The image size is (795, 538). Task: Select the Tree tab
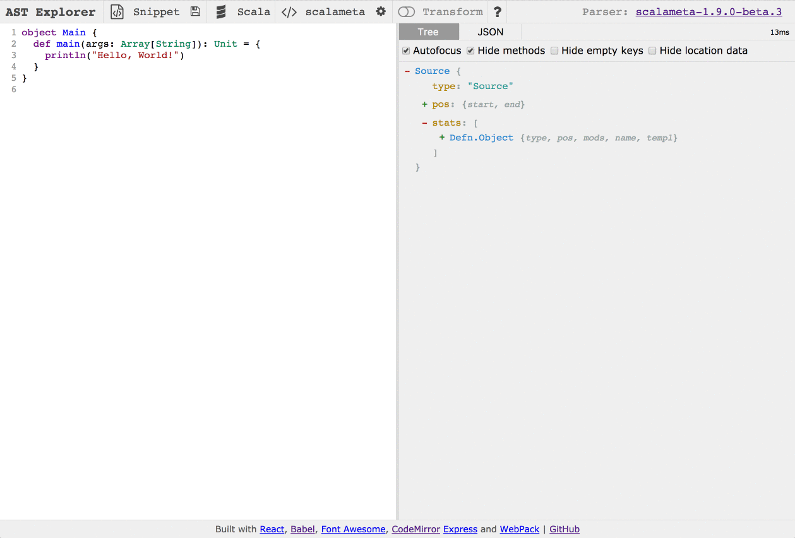(x=428, y=32)
